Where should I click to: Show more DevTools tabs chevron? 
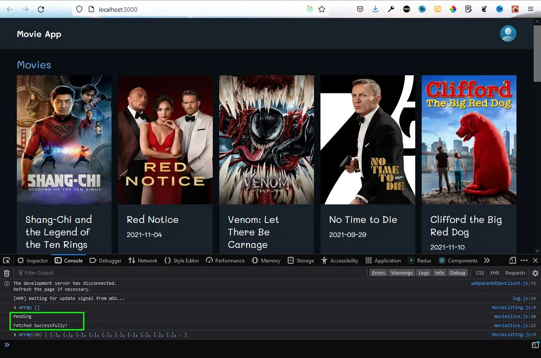tap(487, 260)
